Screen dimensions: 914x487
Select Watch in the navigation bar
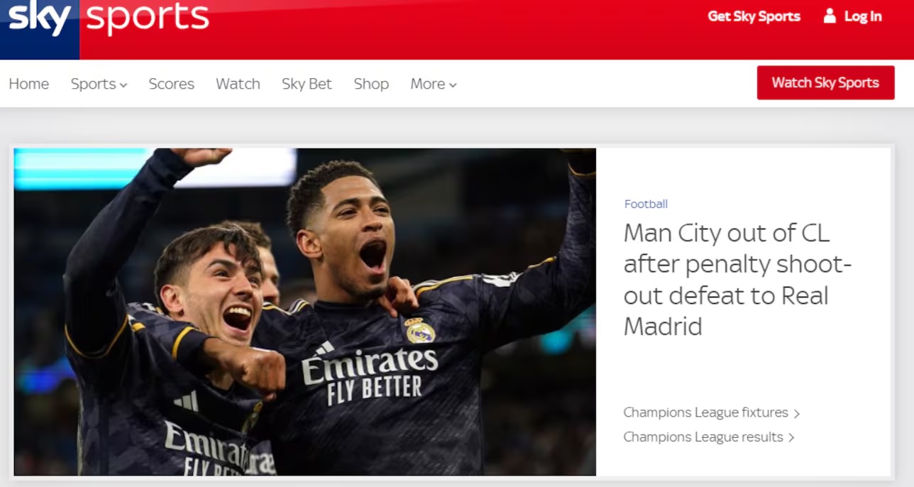point(238,84)
